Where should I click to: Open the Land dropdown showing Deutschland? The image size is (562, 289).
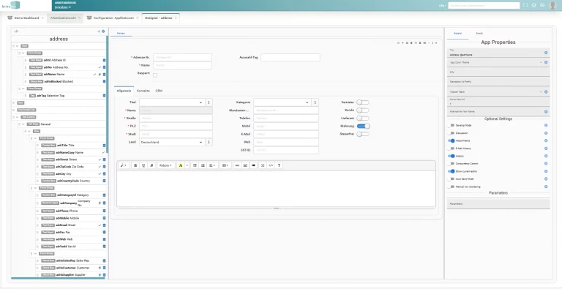173,143
